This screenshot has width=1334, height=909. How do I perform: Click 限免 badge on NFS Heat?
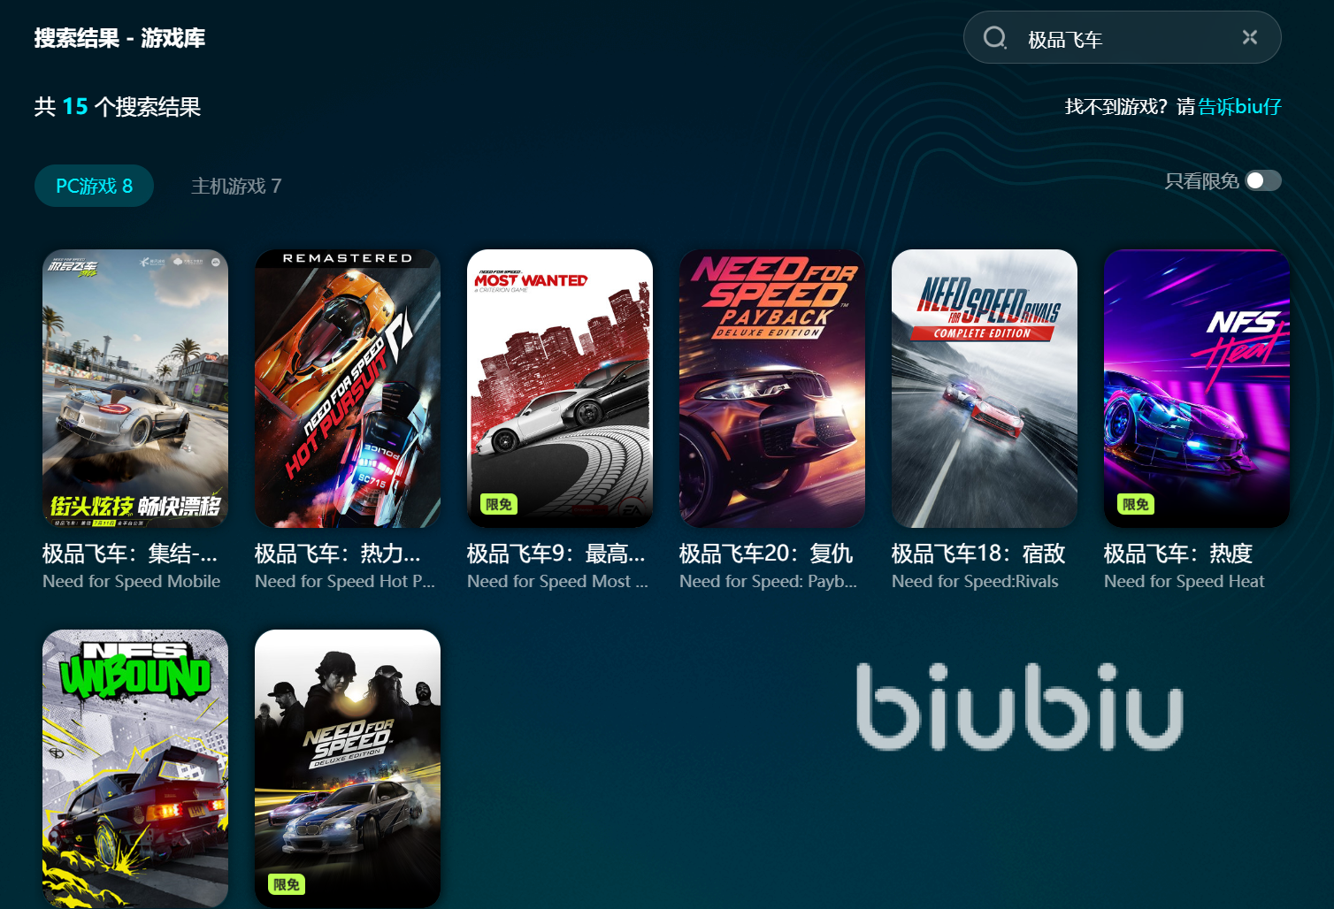tap(1135, 504)
